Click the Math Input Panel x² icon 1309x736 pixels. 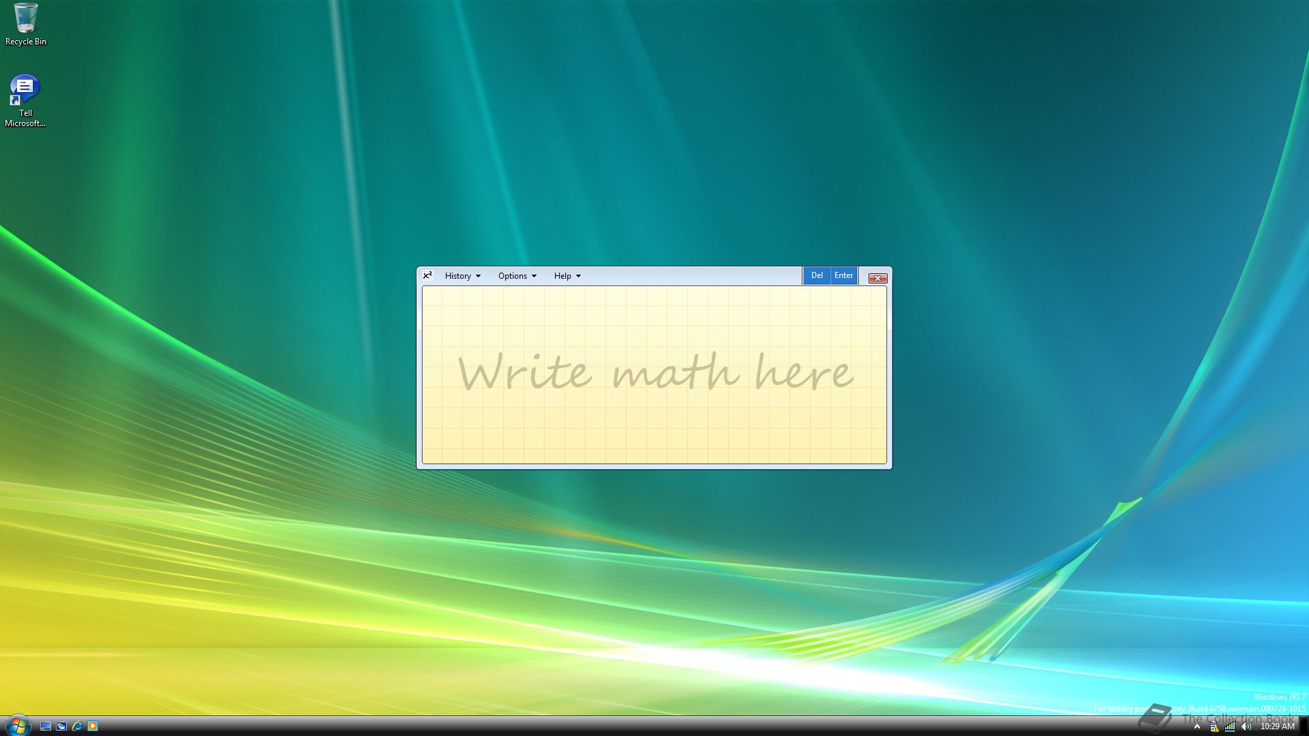[x=427, y=275]
